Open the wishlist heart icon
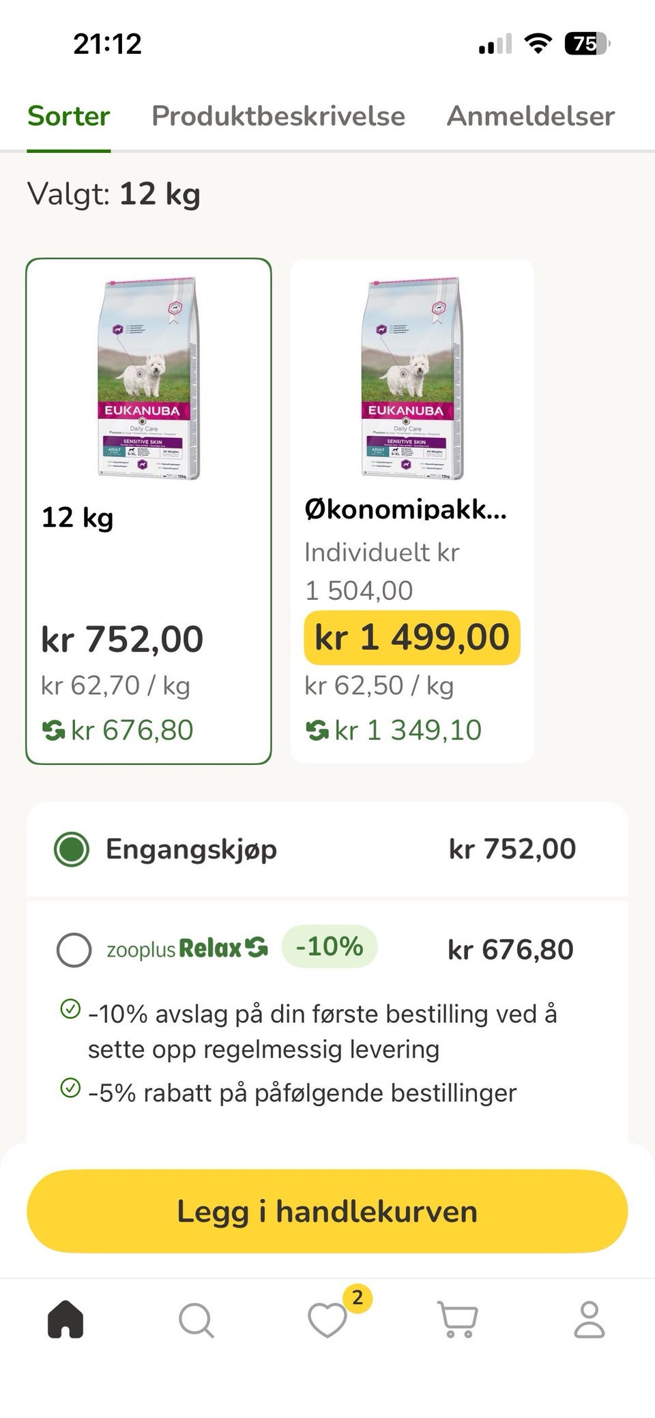The height and width of the screenshot is (1418, 655). click(x=327, y=1320)
